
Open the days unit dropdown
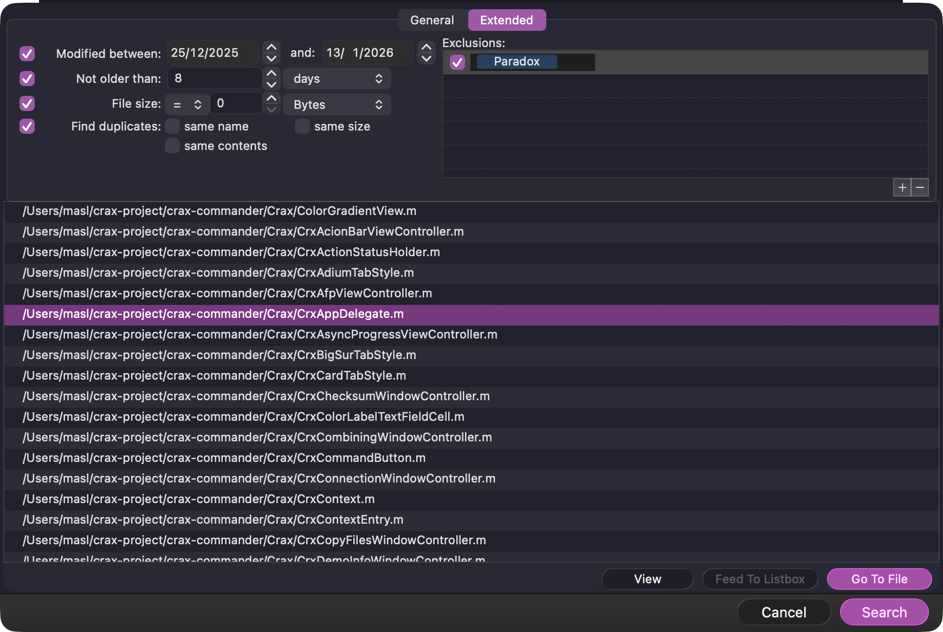coord(337,79)
